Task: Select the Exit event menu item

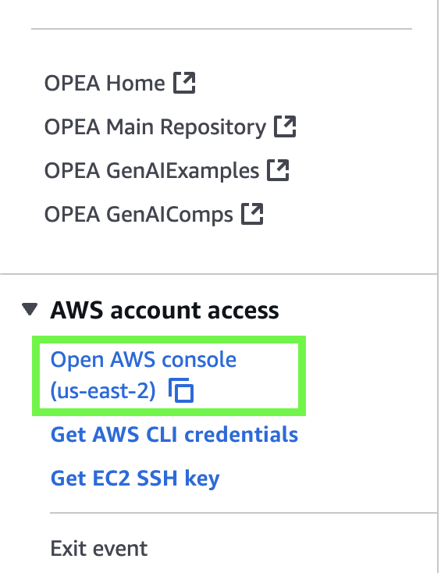Action: 99,549
